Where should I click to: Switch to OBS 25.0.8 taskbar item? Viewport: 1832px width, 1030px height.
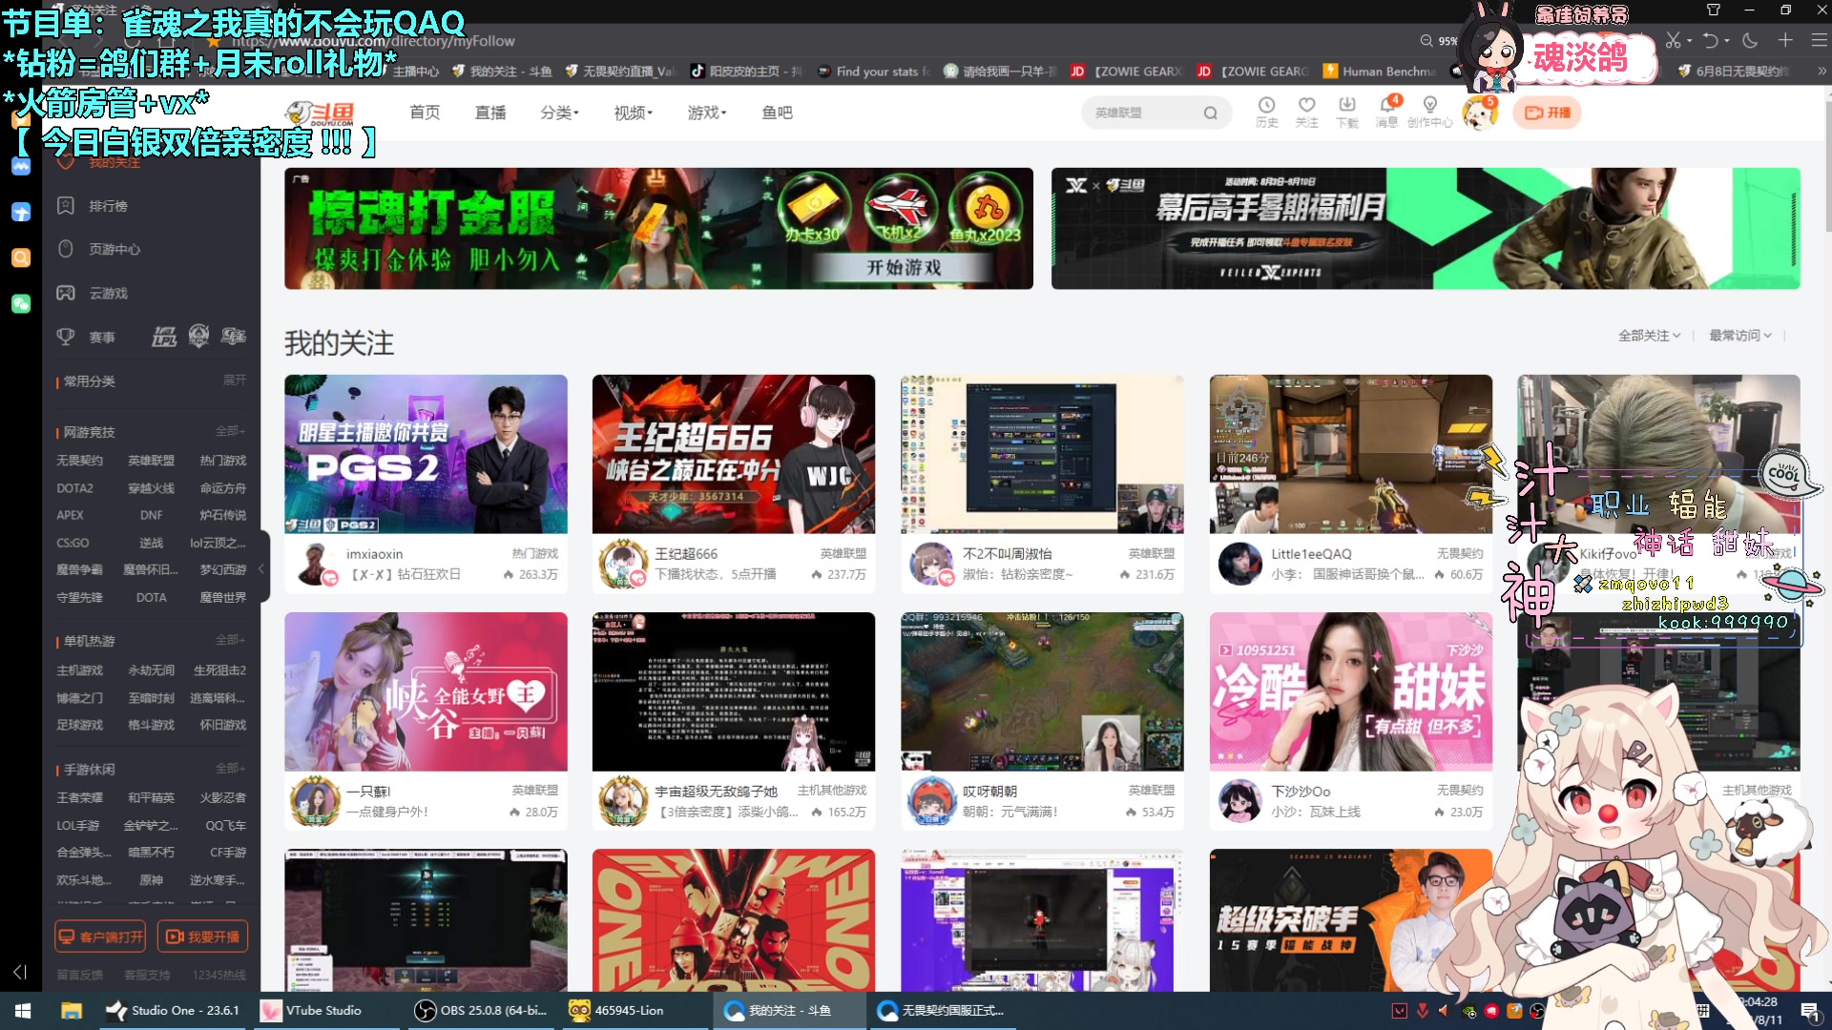pyautogui.click(x=482, y=1010)
